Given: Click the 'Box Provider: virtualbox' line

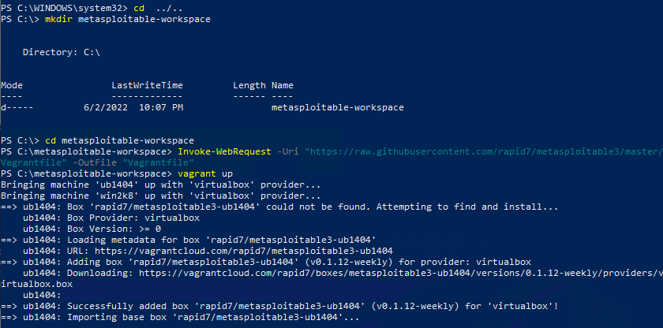Looking at the screenshot, I should click(111, 218).
